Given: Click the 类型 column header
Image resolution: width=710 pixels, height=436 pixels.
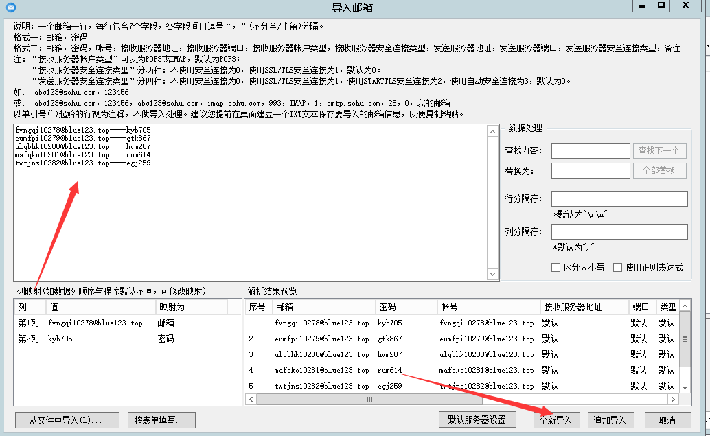Looking at the screenshot, I should click(x=668, y=307).
